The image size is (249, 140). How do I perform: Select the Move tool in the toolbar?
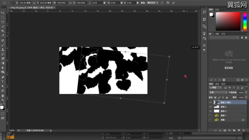[3, 13]
